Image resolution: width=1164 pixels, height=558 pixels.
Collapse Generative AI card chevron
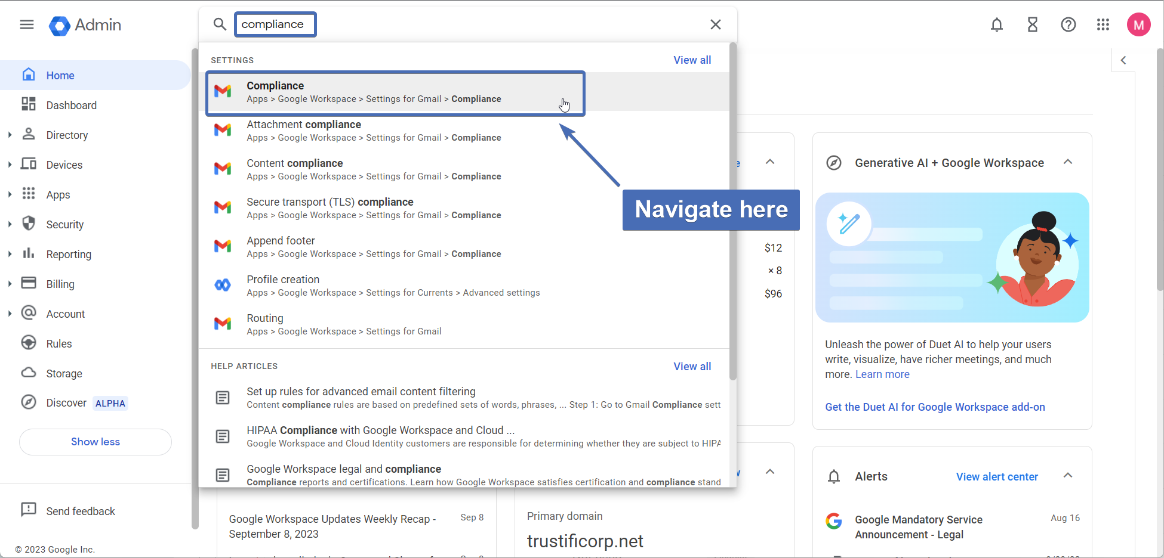1068,162
